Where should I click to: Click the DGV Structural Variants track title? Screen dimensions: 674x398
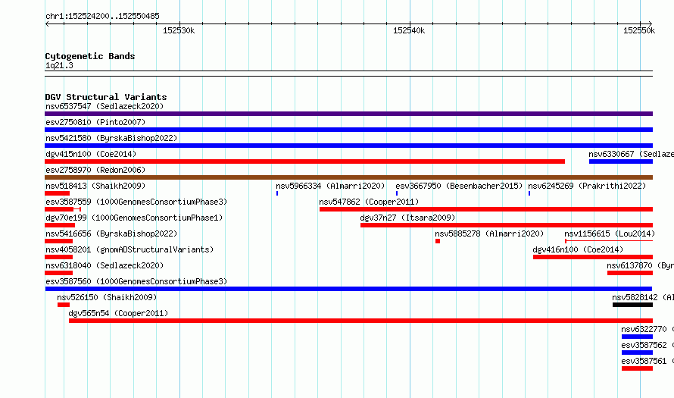point(106,97)
